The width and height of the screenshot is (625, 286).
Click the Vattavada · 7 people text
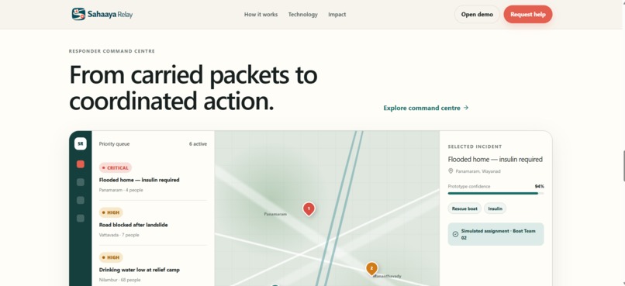coord(119,235)
